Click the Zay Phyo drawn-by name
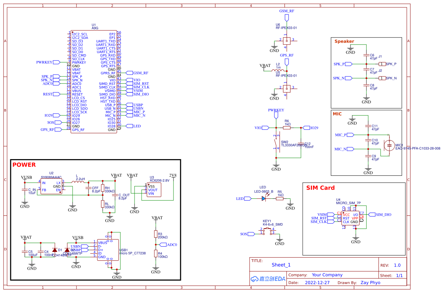Screen dimensions: 444x293 click(x=370, y=282)
